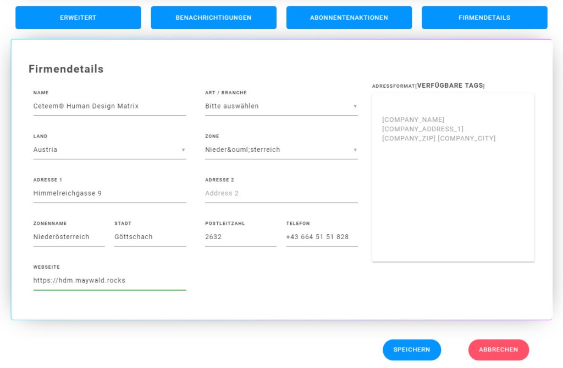Open the Verfügbare Tags link
This screenshot has height=368, width=563.
pyautogui.click(x=450, y=86)
